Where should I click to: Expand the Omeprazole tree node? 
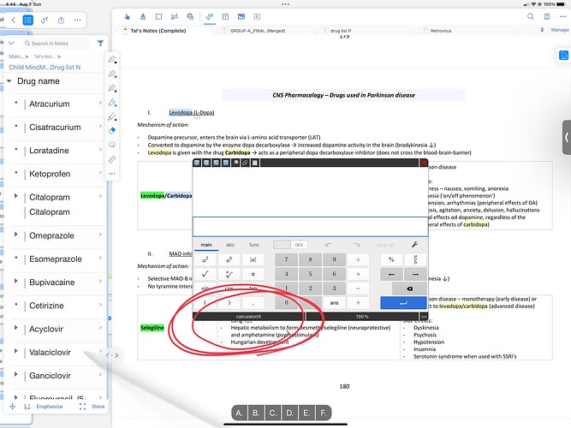(x=15, y=235)
